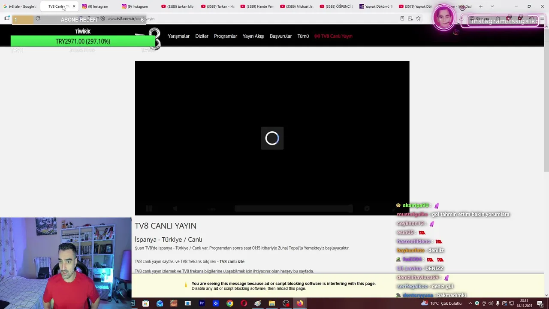
Task: Show hidden system tray icons
Action: [470, 303]
